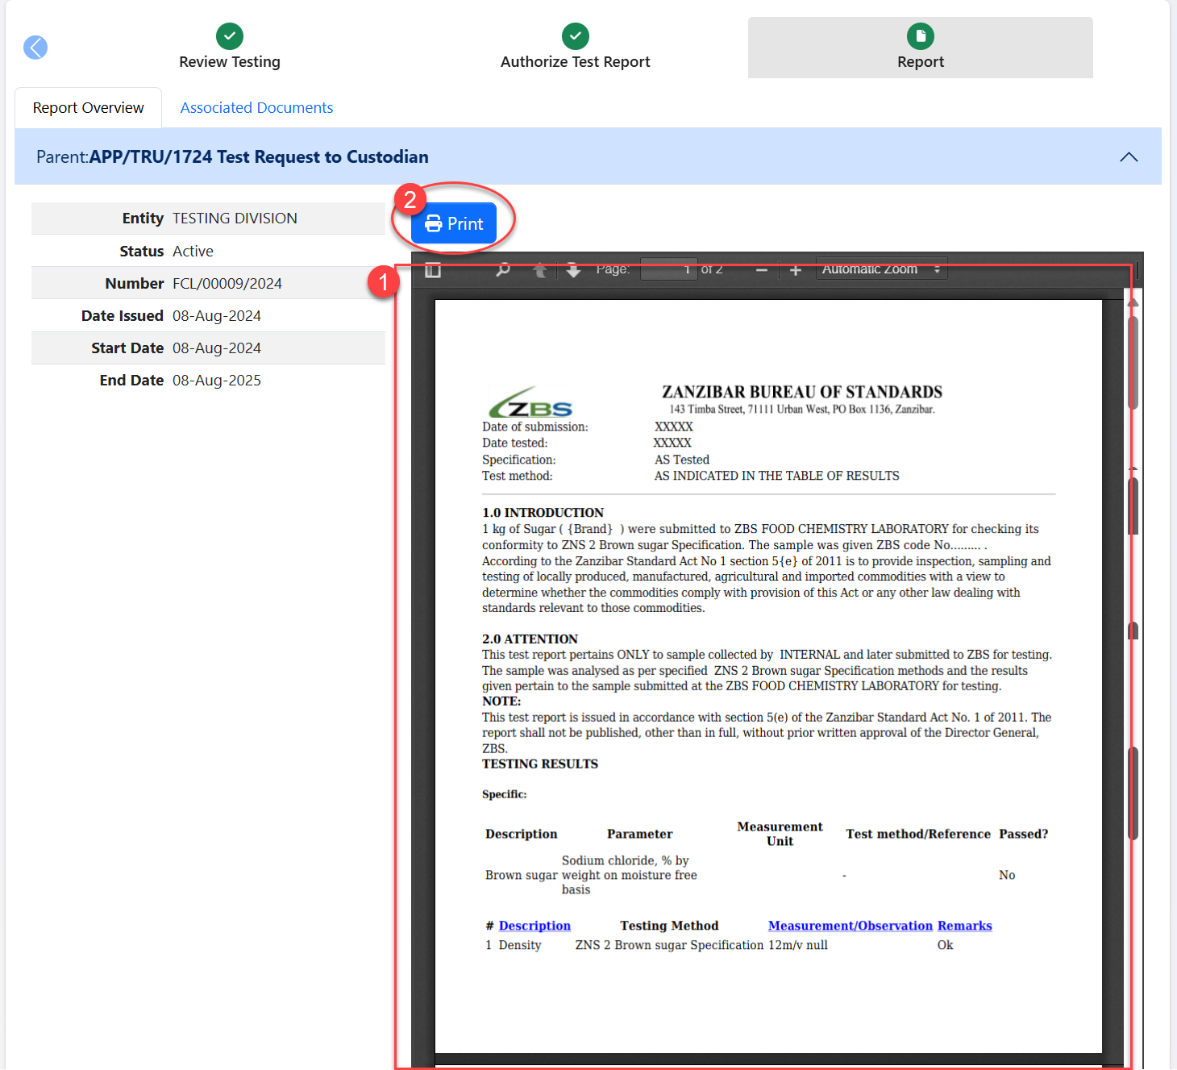
Task: Click the PDF page number field
Action: [668, 269]
